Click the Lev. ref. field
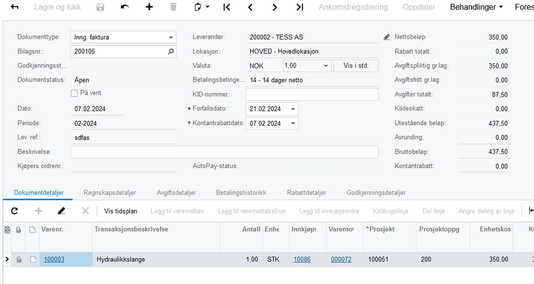 [123, 137]
